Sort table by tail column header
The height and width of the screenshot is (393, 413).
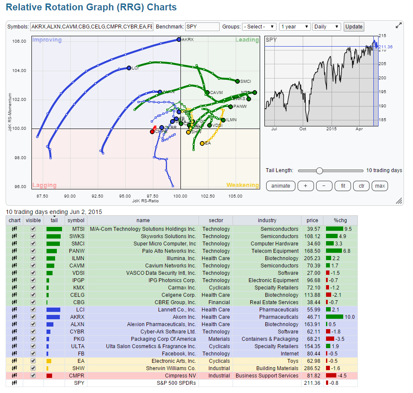click(x=54, y=220)
